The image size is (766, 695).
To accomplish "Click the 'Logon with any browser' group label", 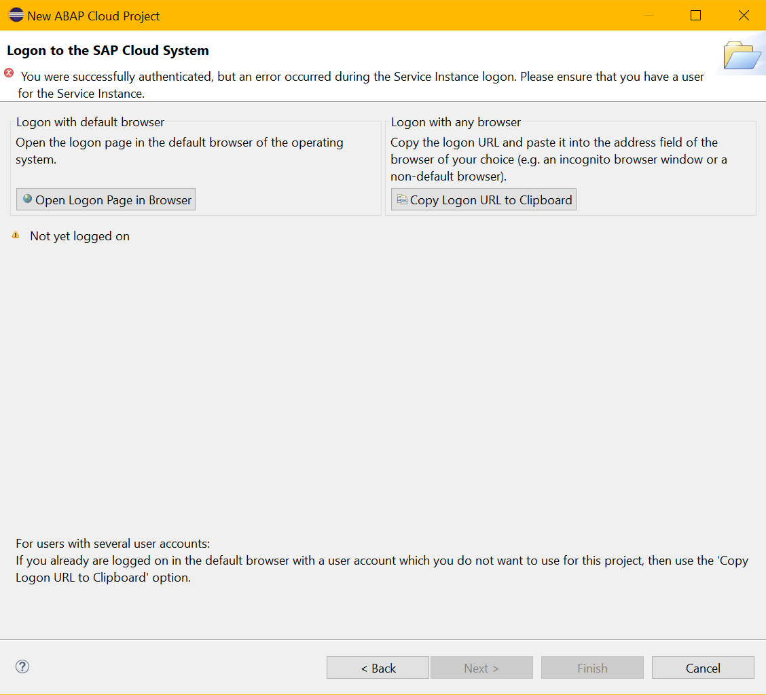I will 456,122.
